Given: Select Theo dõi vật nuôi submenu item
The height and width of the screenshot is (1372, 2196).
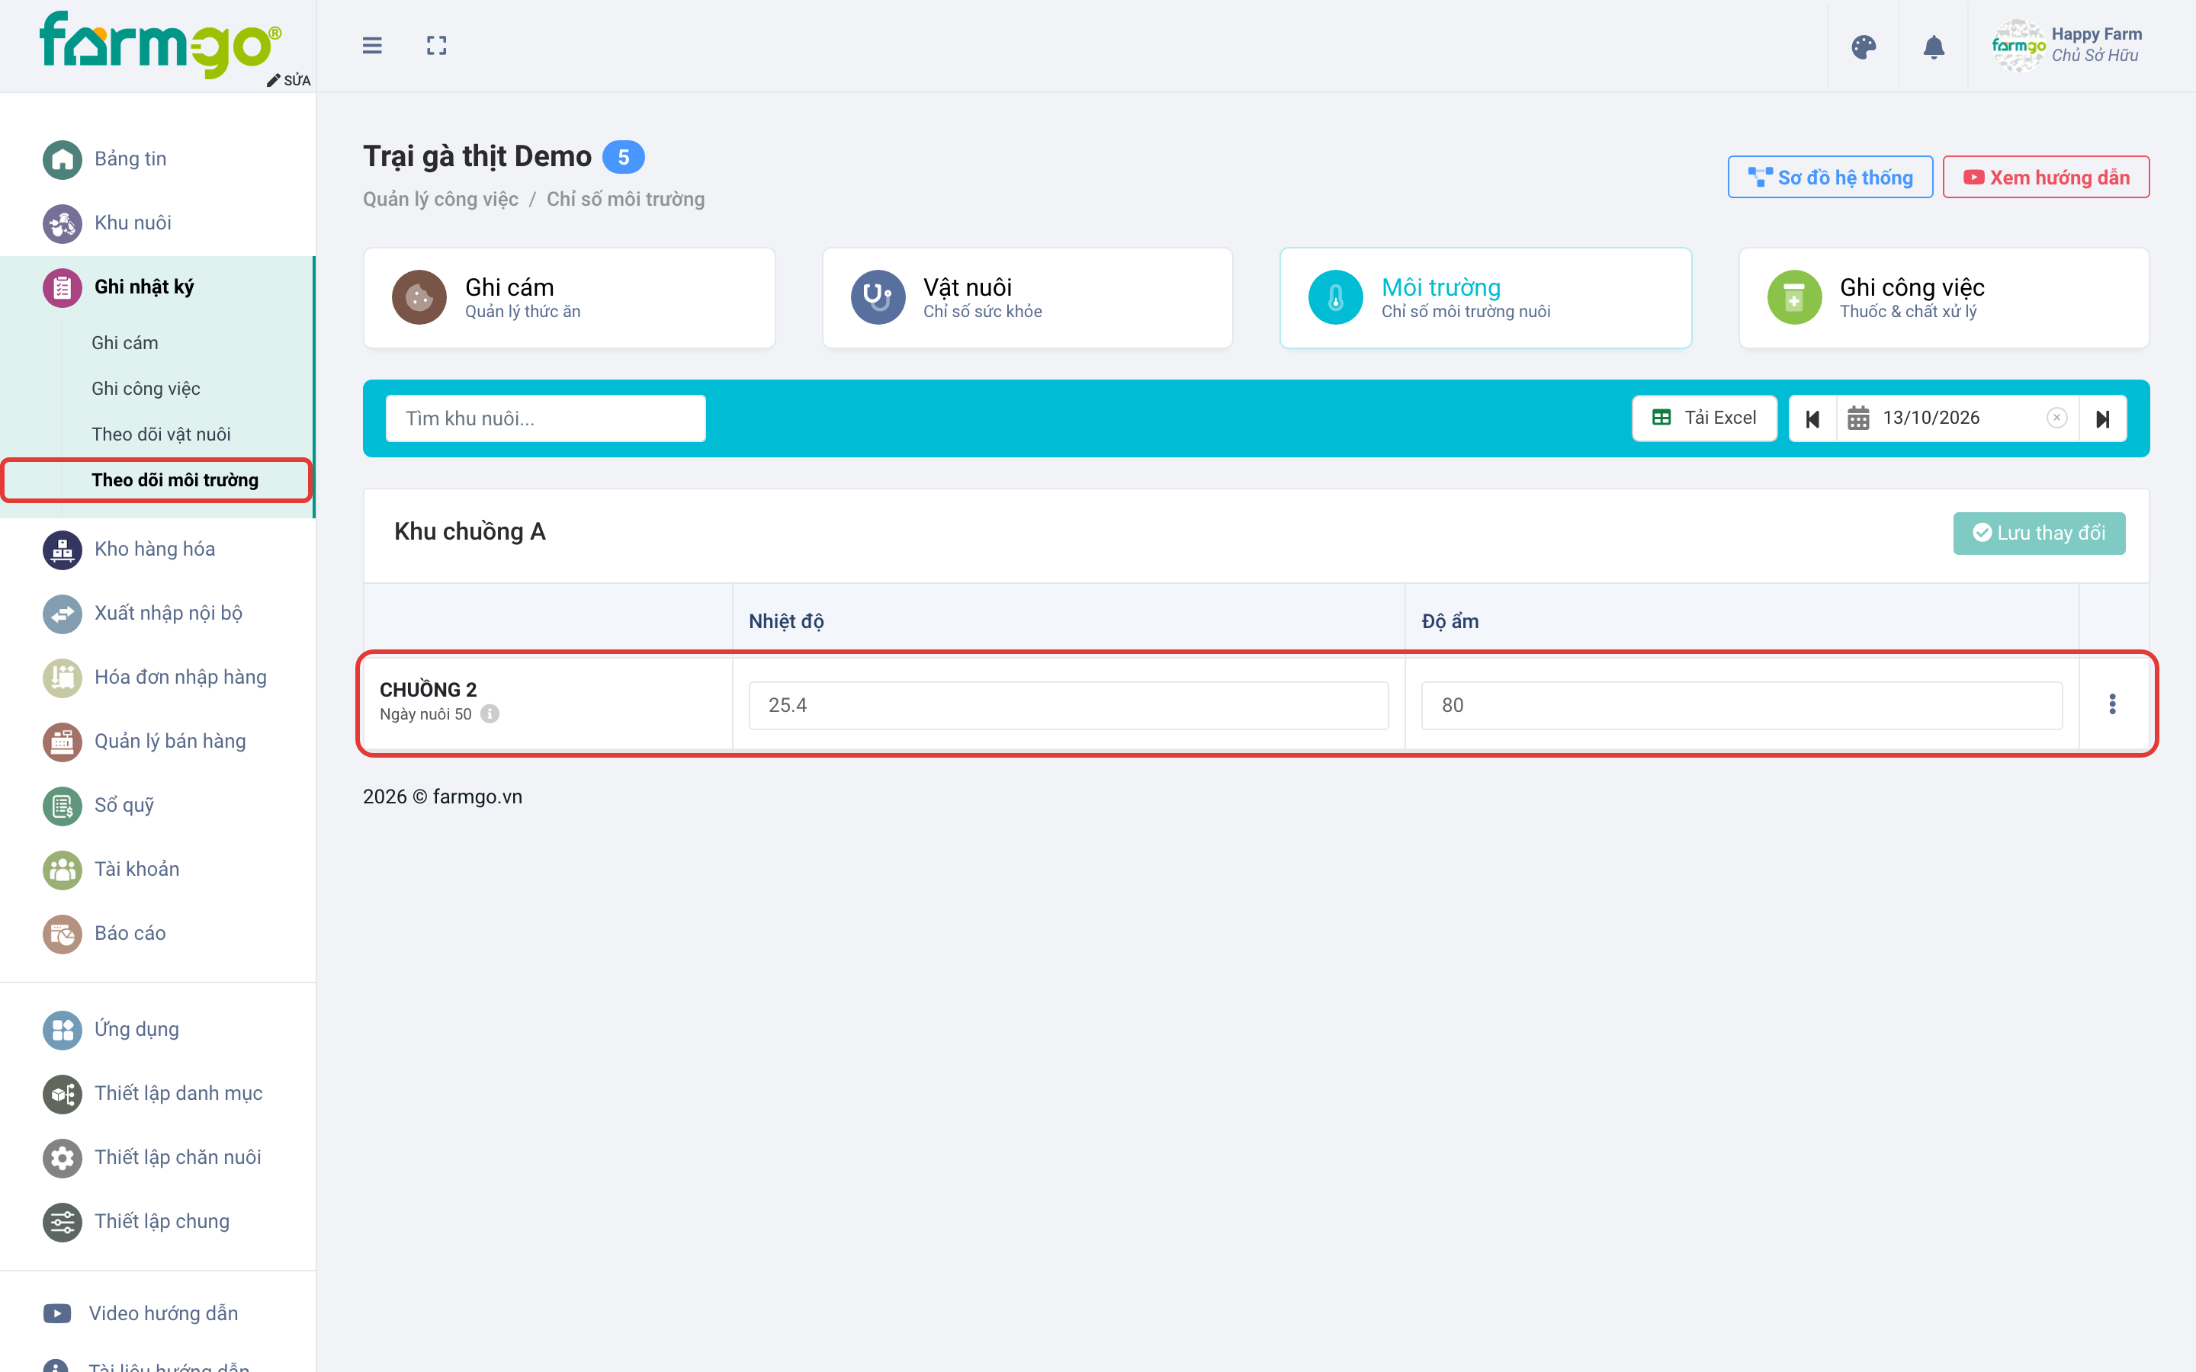Looking at the screenshot, I should point(161,434).
